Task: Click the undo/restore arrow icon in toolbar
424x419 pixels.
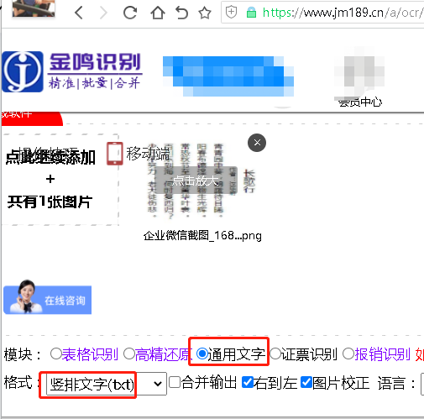Action: click(181, 13)
